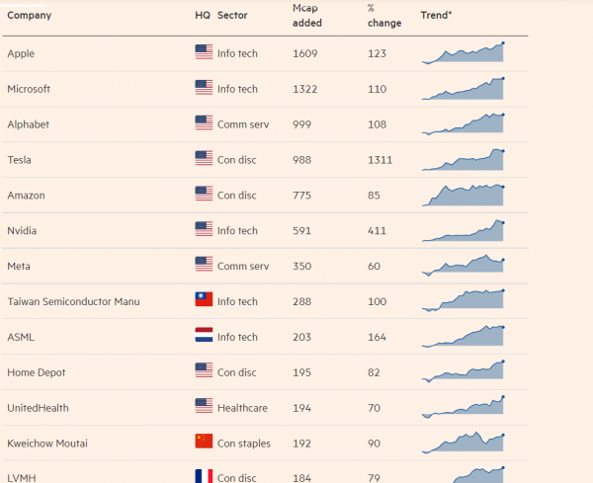
Task: Click Apple's Mcap added value 1609
Action: click(304, 53)
